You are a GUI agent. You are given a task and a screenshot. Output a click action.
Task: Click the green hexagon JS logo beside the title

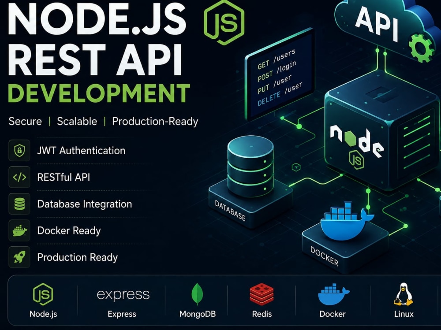224,22
